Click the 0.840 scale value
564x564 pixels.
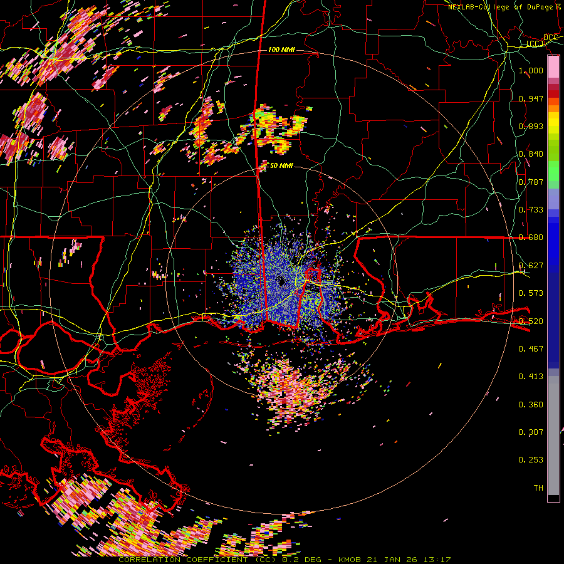click(531, 154)
